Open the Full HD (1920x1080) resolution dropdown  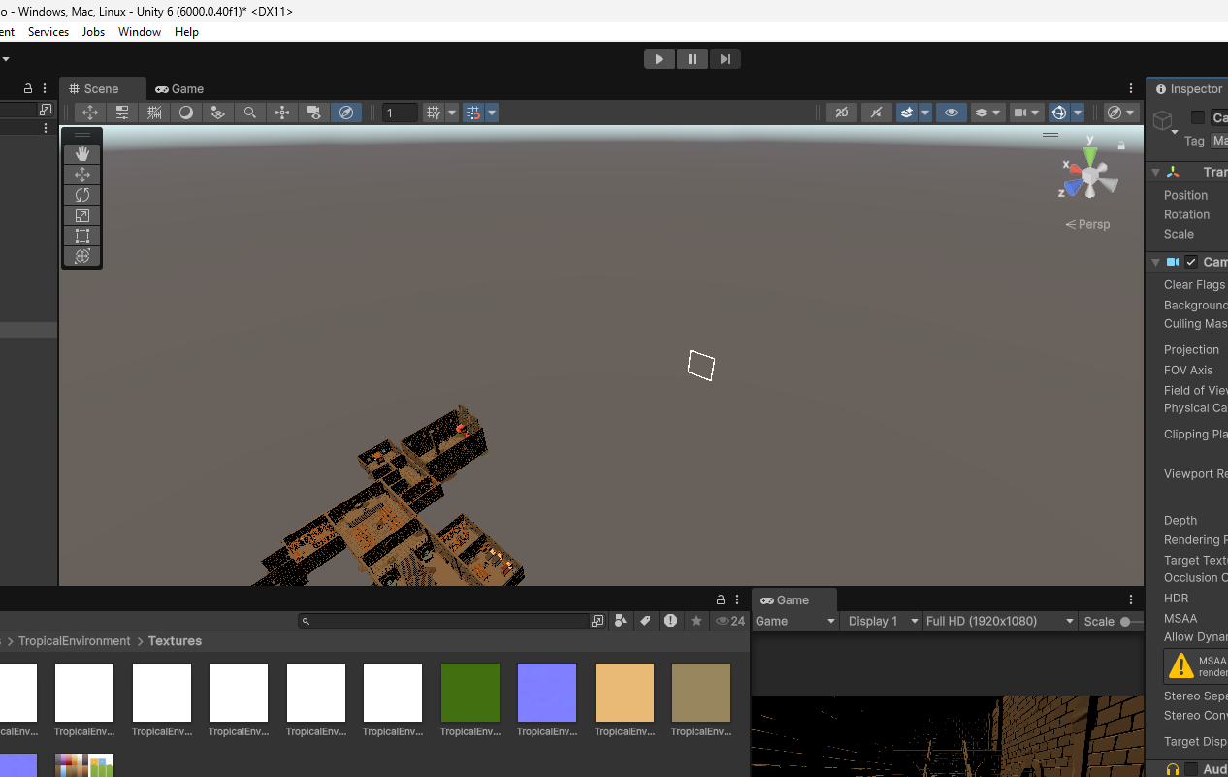(x=999, y=621)
